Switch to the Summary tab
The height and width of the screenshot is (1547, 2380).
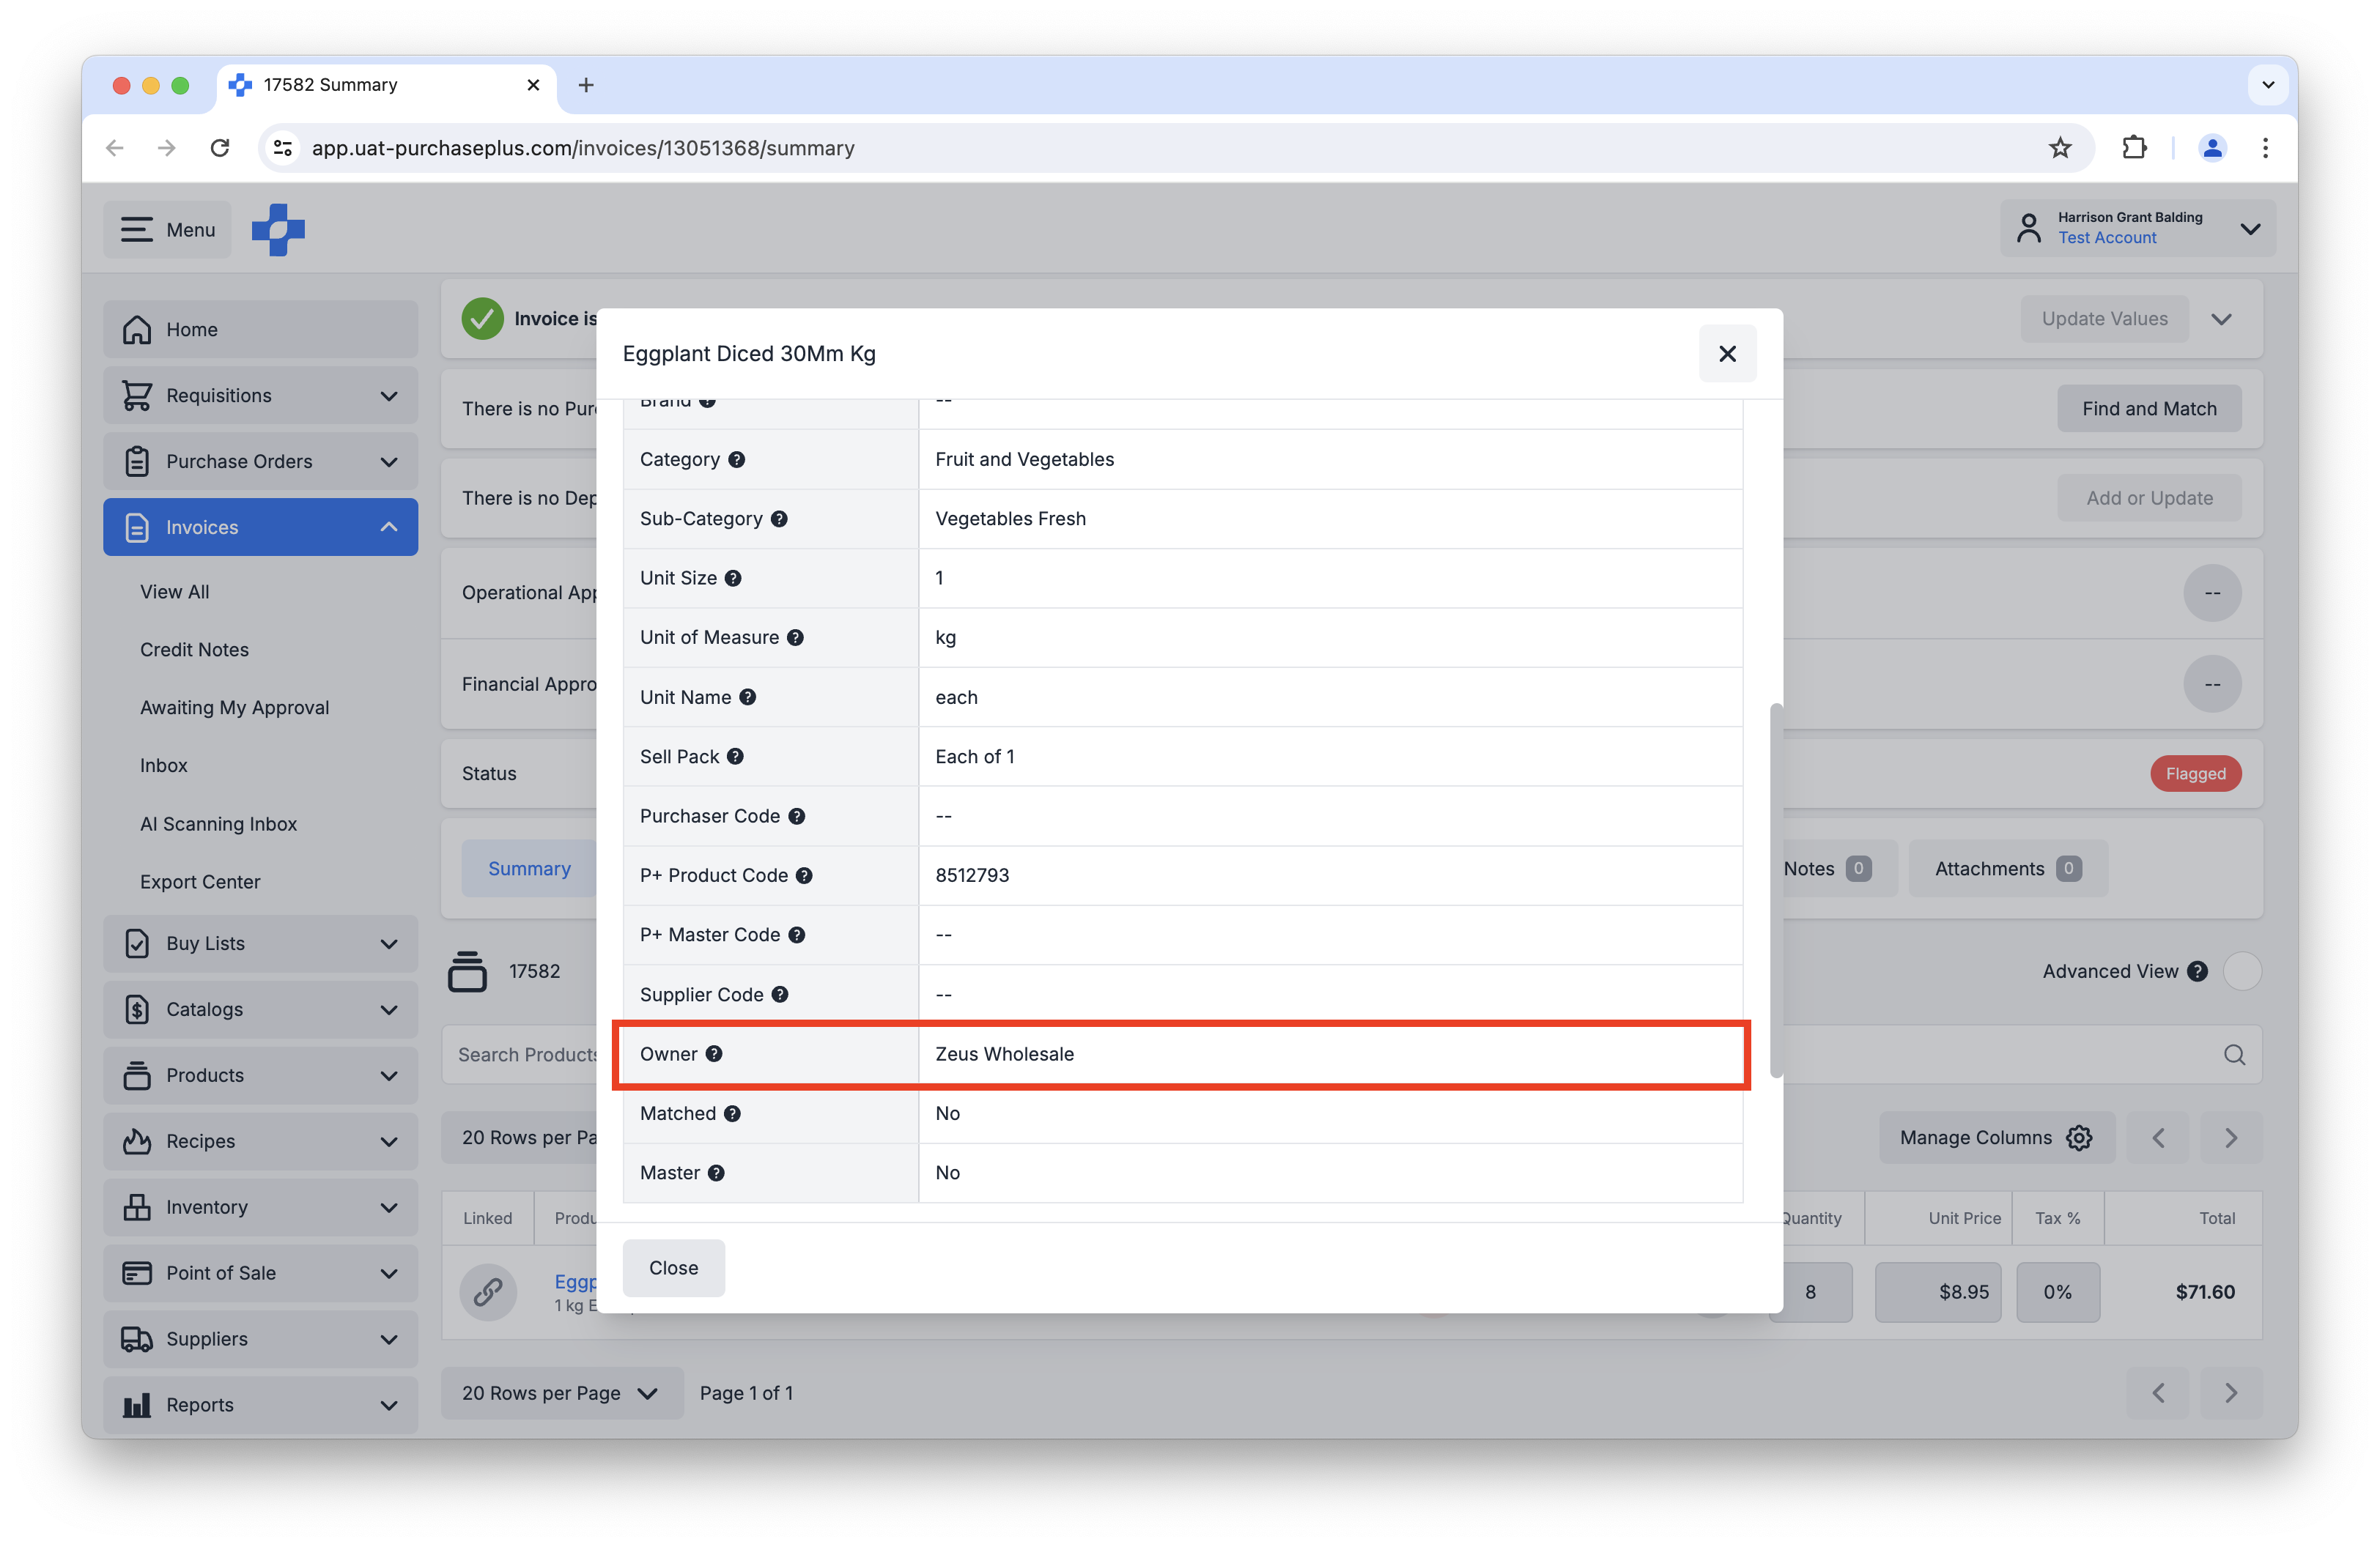point(529,869)
